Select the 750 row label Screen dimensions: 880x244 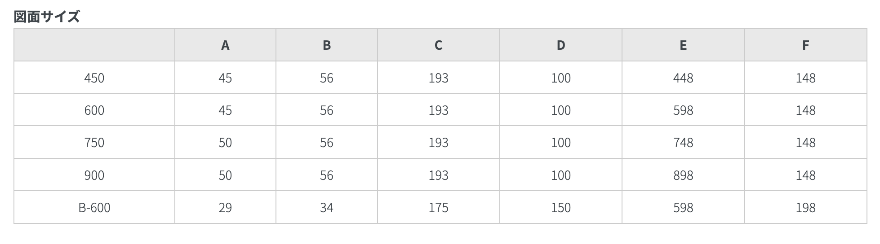coord(94,143)
